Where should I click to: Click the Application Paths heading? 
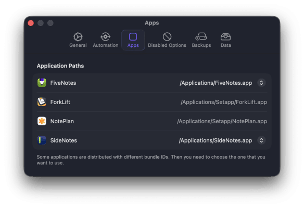pos(60,66)
